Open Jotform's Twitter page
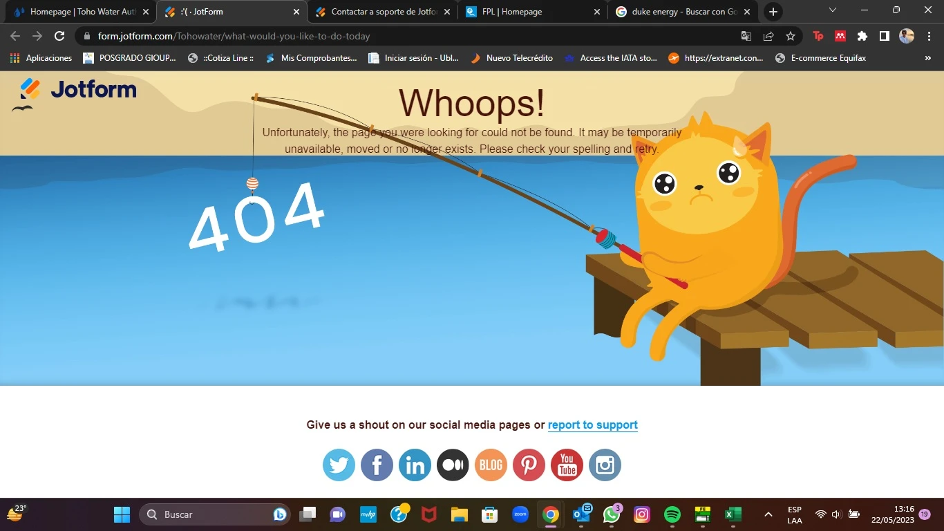Image resolution: width=944 pixels, height=531 pixels. pos(339,465)
